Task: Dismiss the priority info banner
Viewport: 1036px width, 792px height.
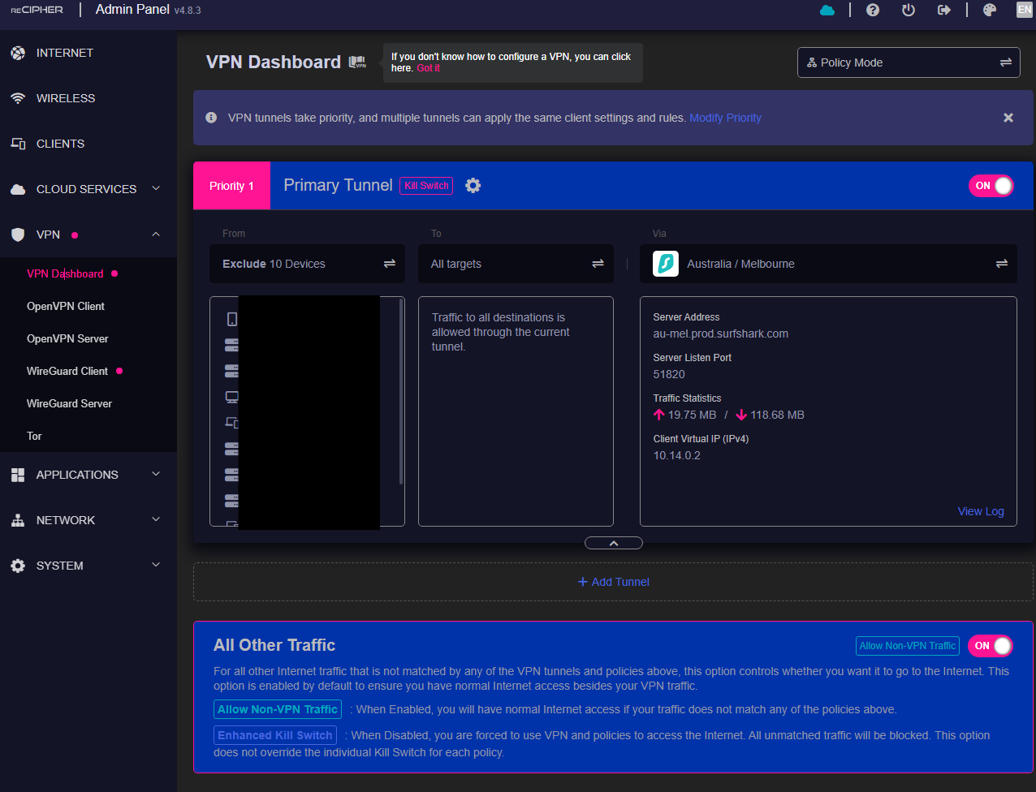Action: coord(1008,118)
